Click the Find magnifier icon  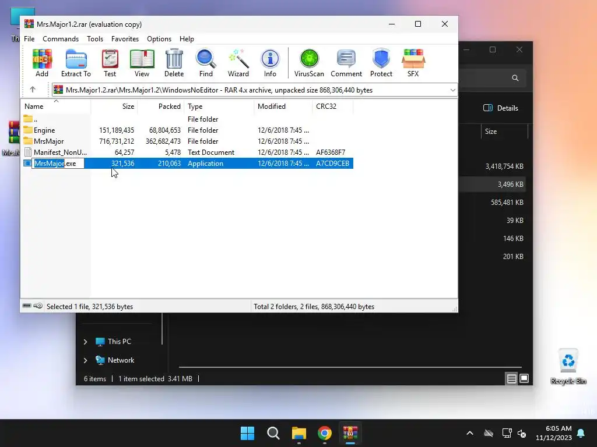206,63
